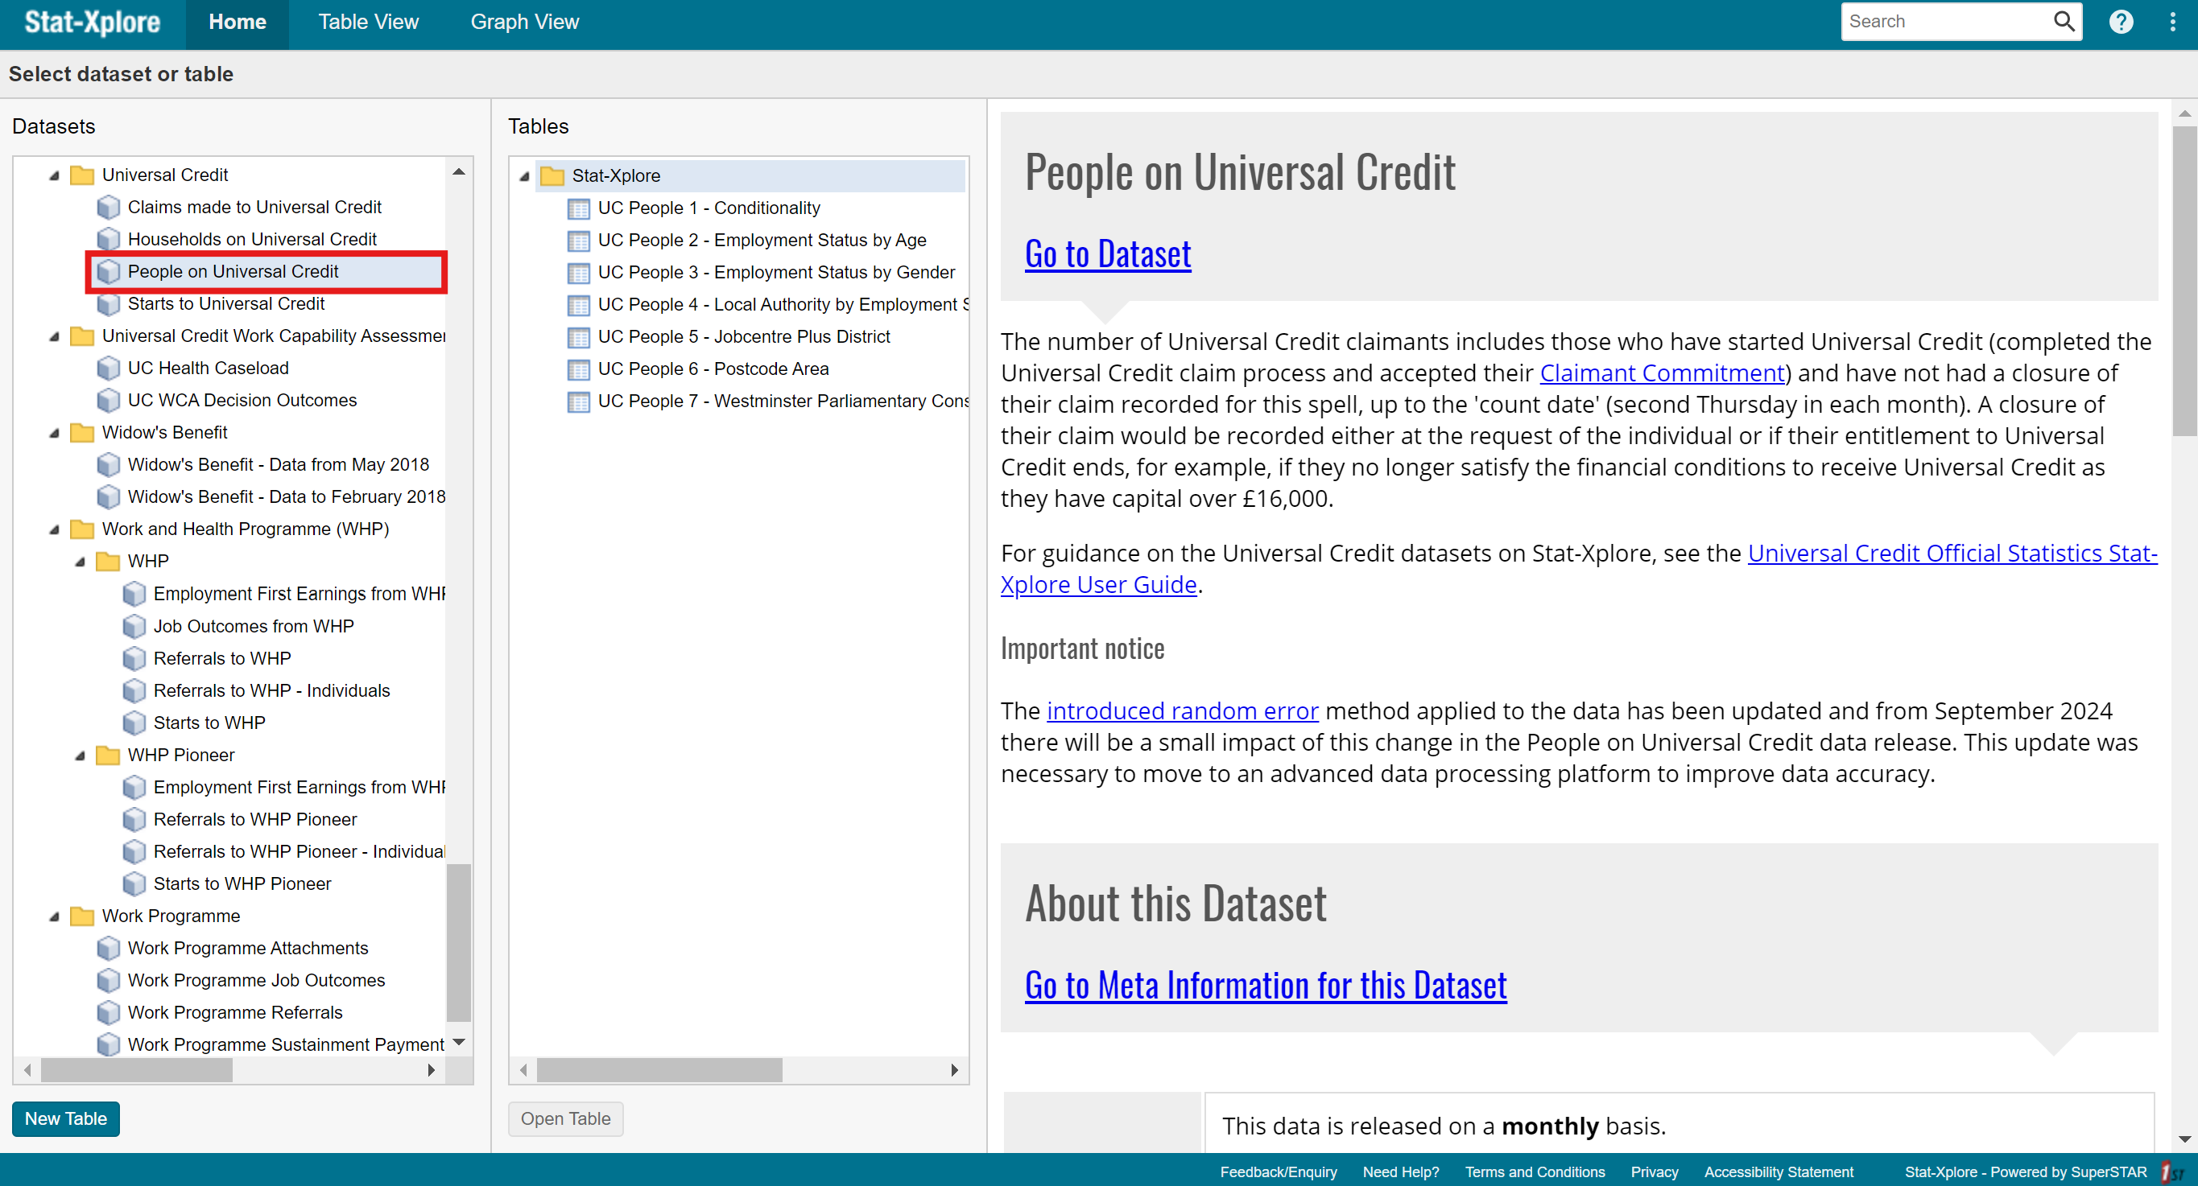This screenshot has height=1186, width=2198.
Task: Open the introduced random error link
Action: coord(1182,711)
